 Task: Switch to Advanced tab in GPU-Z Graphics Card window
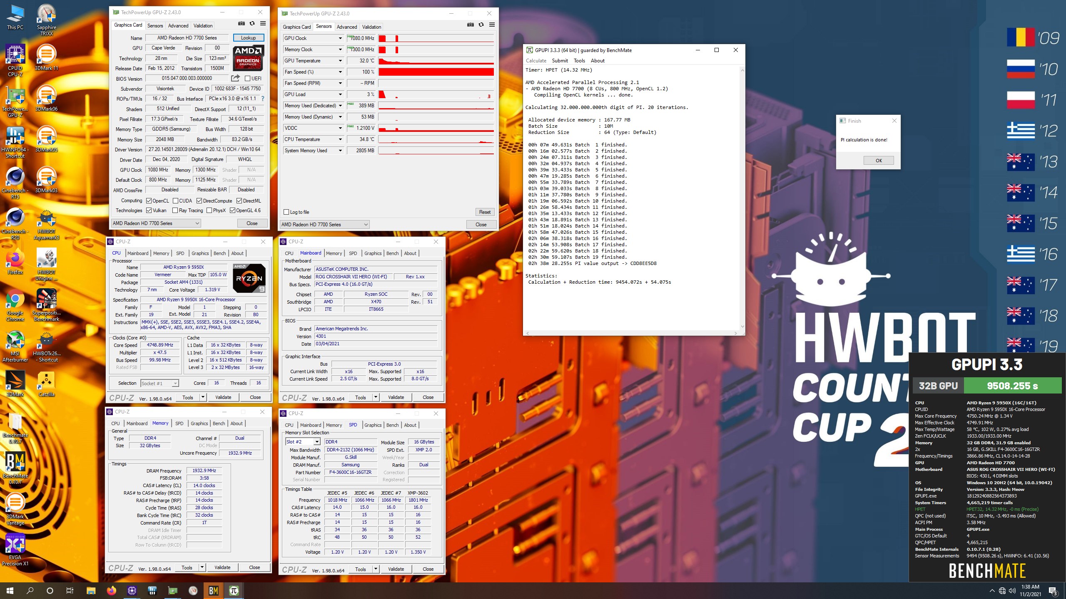(178, 26)
